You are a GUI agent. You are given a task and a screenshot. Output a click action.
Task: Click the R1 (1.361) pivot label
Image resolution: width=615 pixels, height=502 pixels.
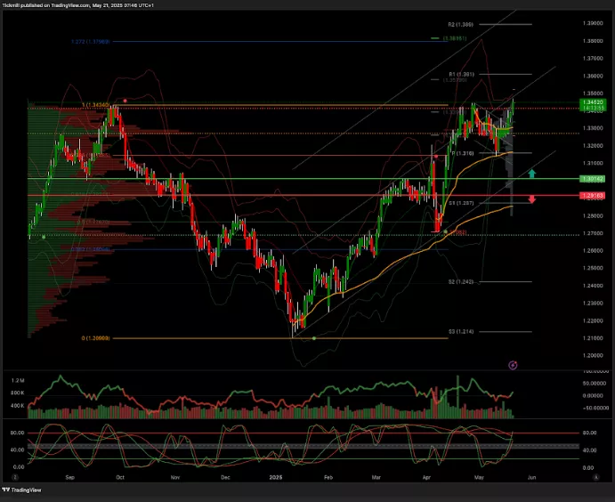(460, 74)
